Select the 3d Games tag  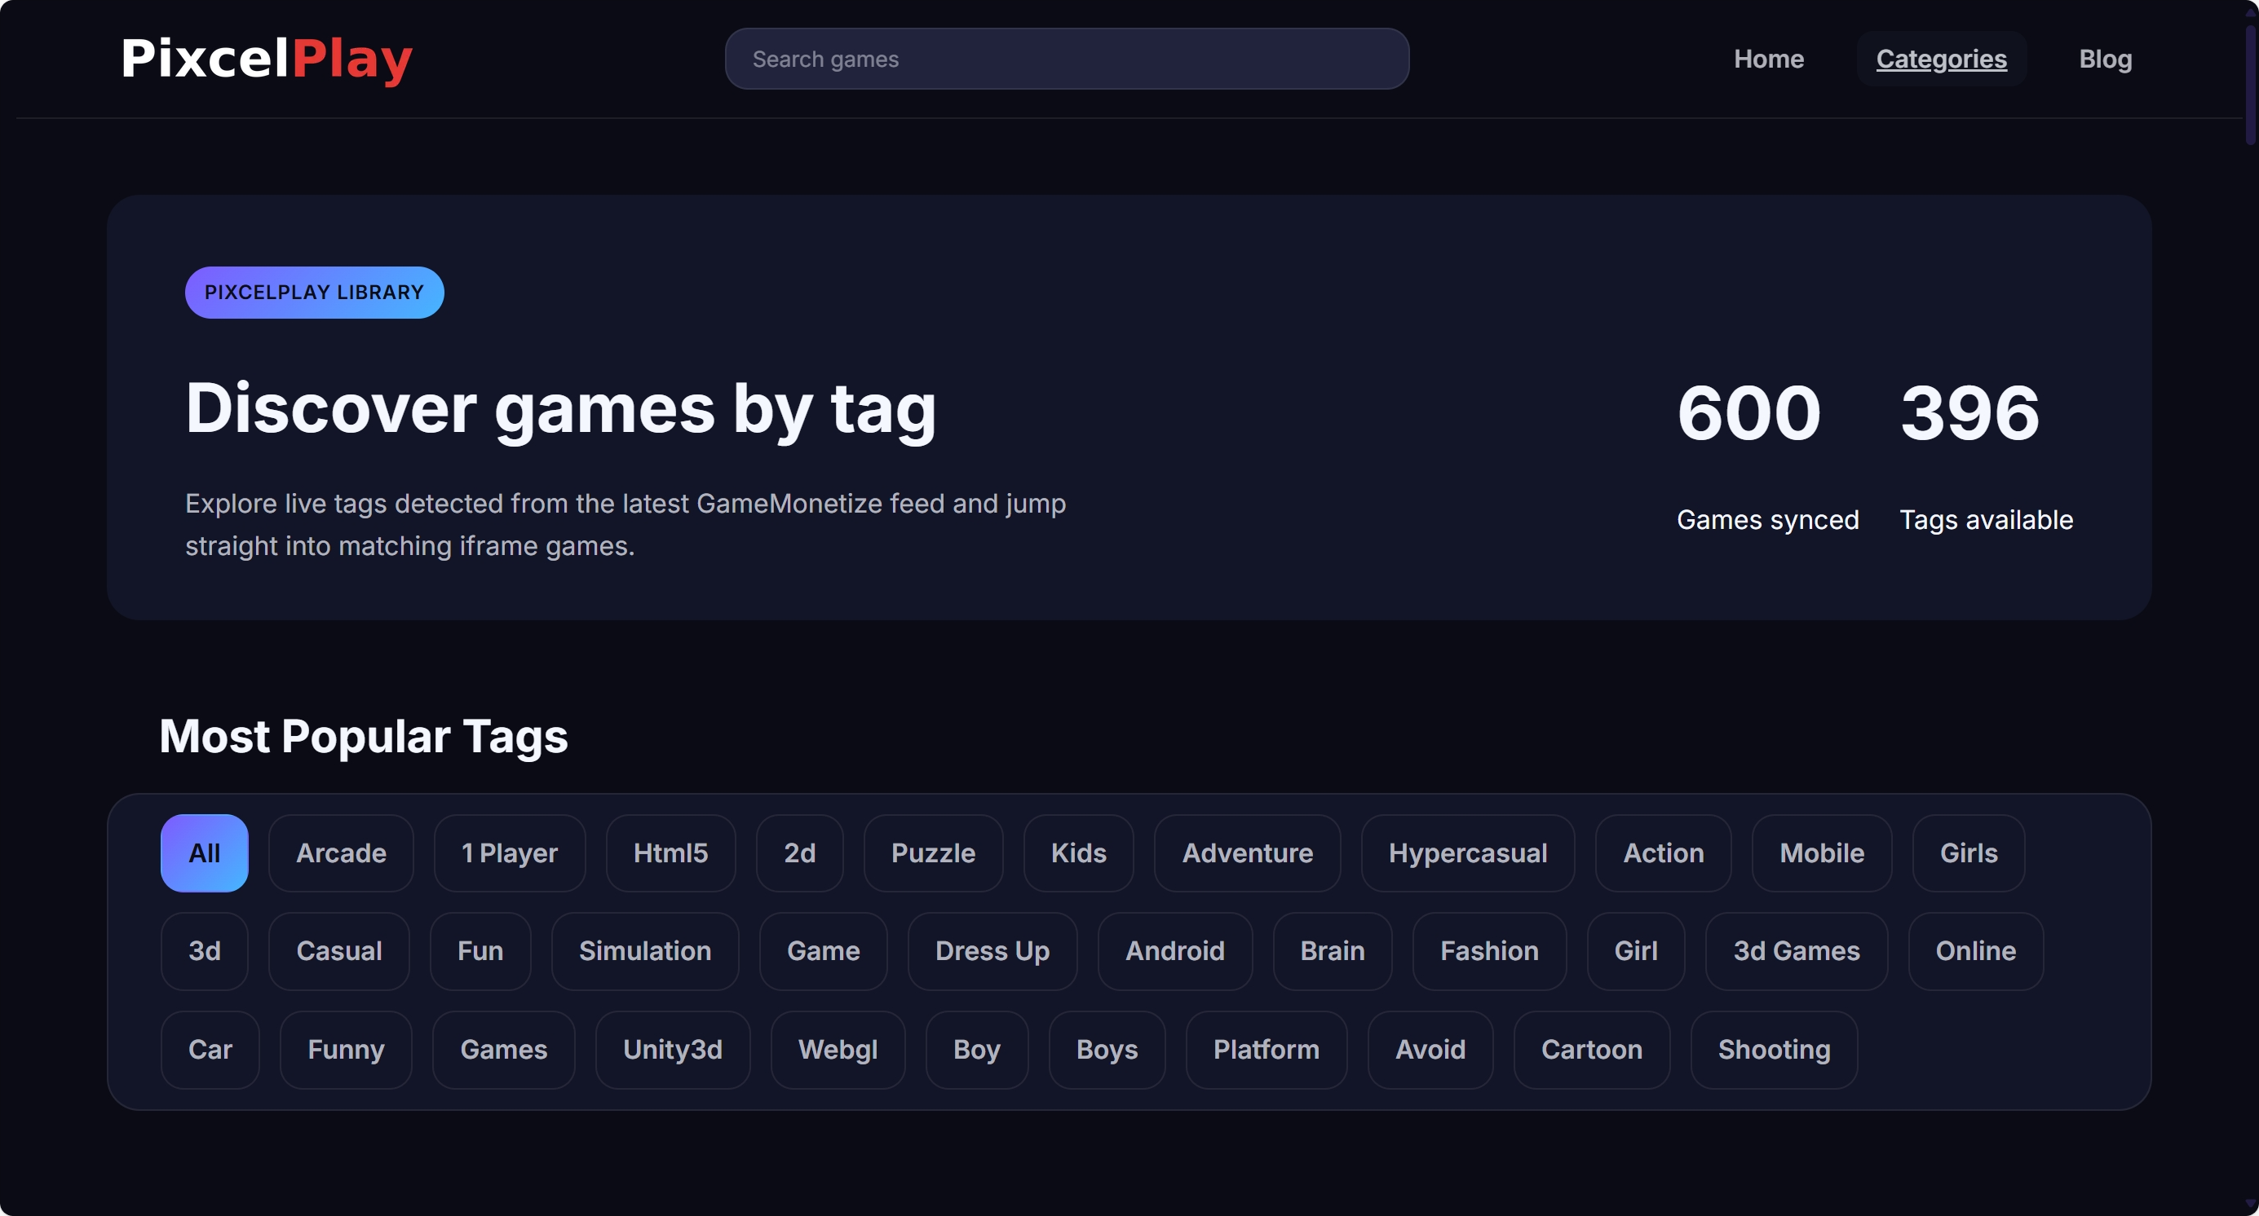point(1796,950)
